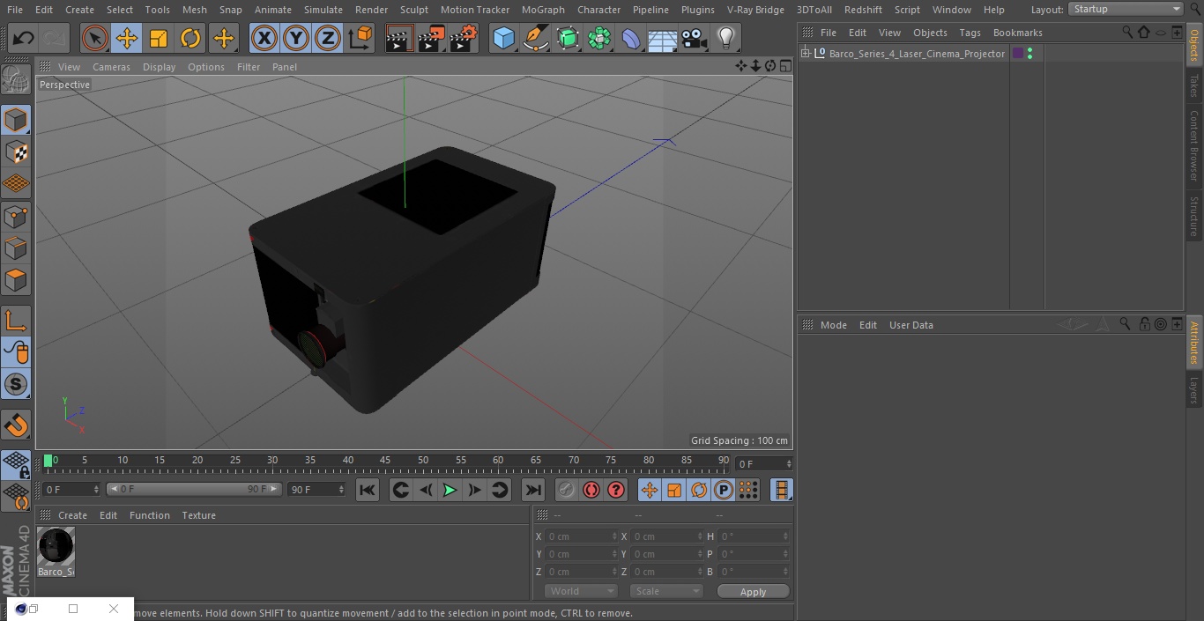1204x621 pixels.
Task: Play the animation forward
Action: pyautogui.click(x=450, y=490)
